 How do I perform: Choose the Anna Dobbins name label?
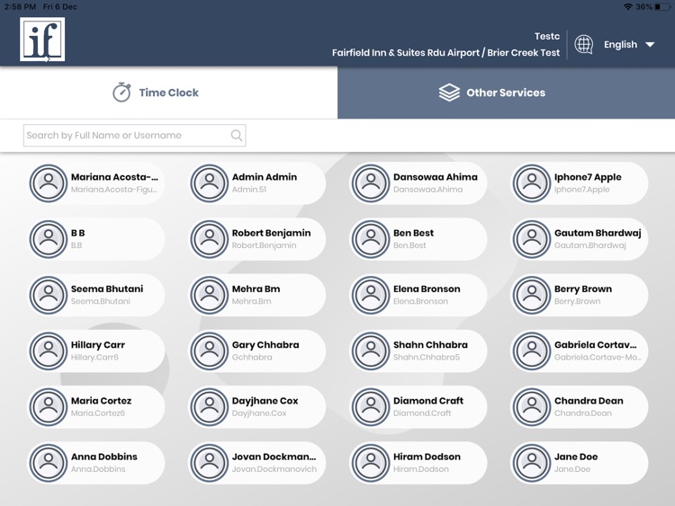coord(104,457)
